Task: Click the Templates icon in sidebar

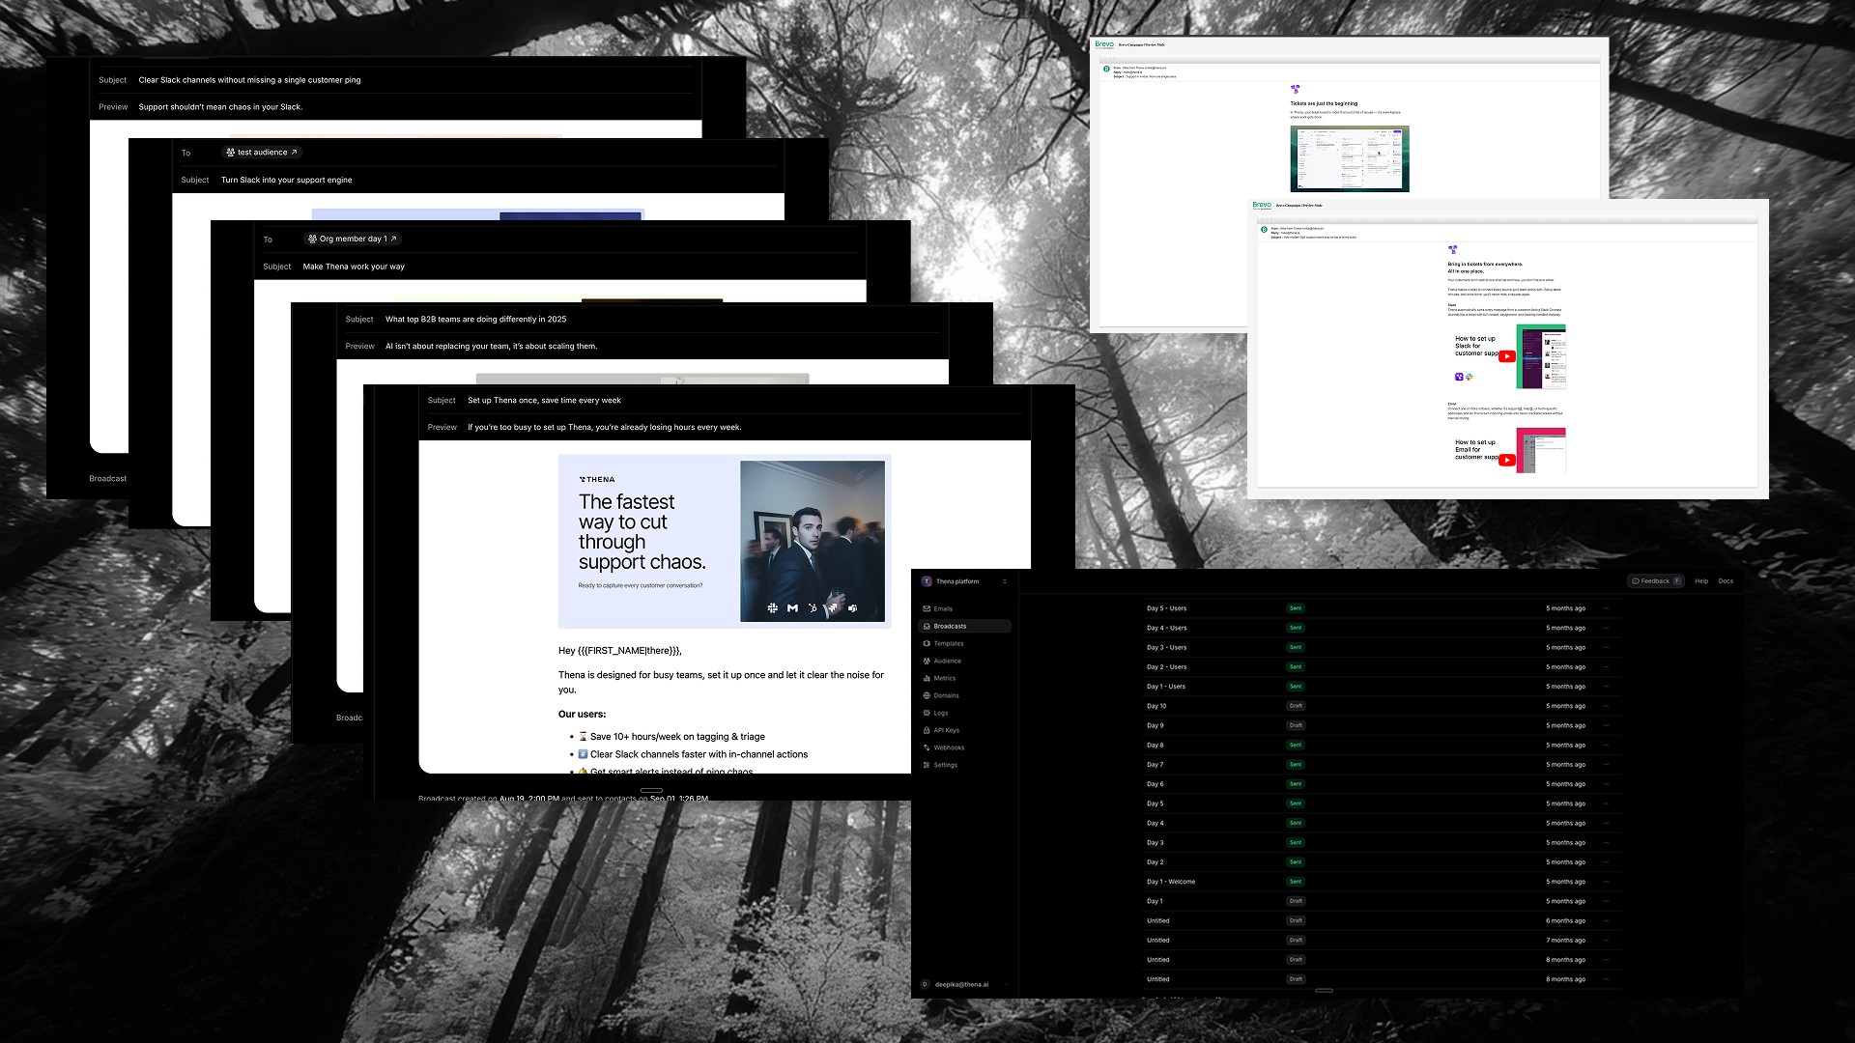Action: tap(927, 643)
